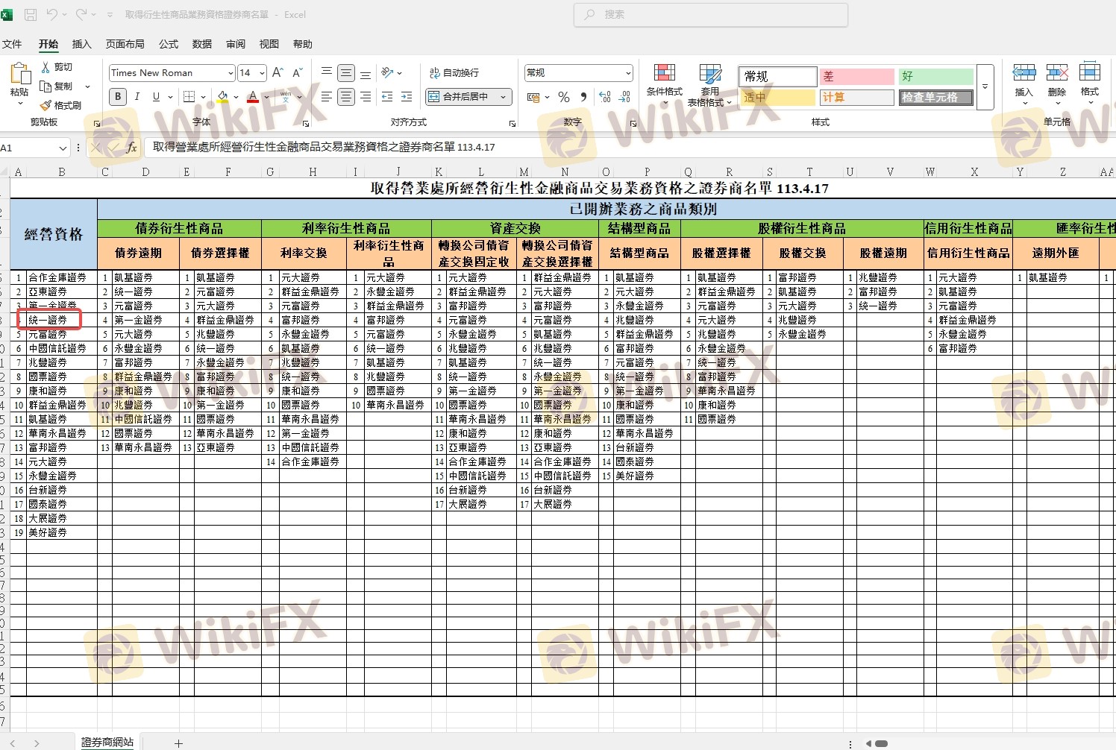
Task: Apply borders using the borders icon
Action: tap(189, 96)
